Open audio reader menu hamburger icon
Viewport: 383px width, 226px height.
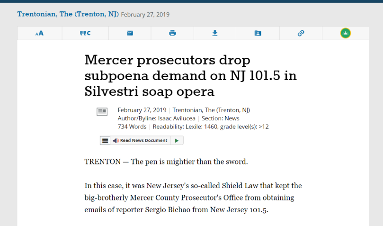coord(105,141)
